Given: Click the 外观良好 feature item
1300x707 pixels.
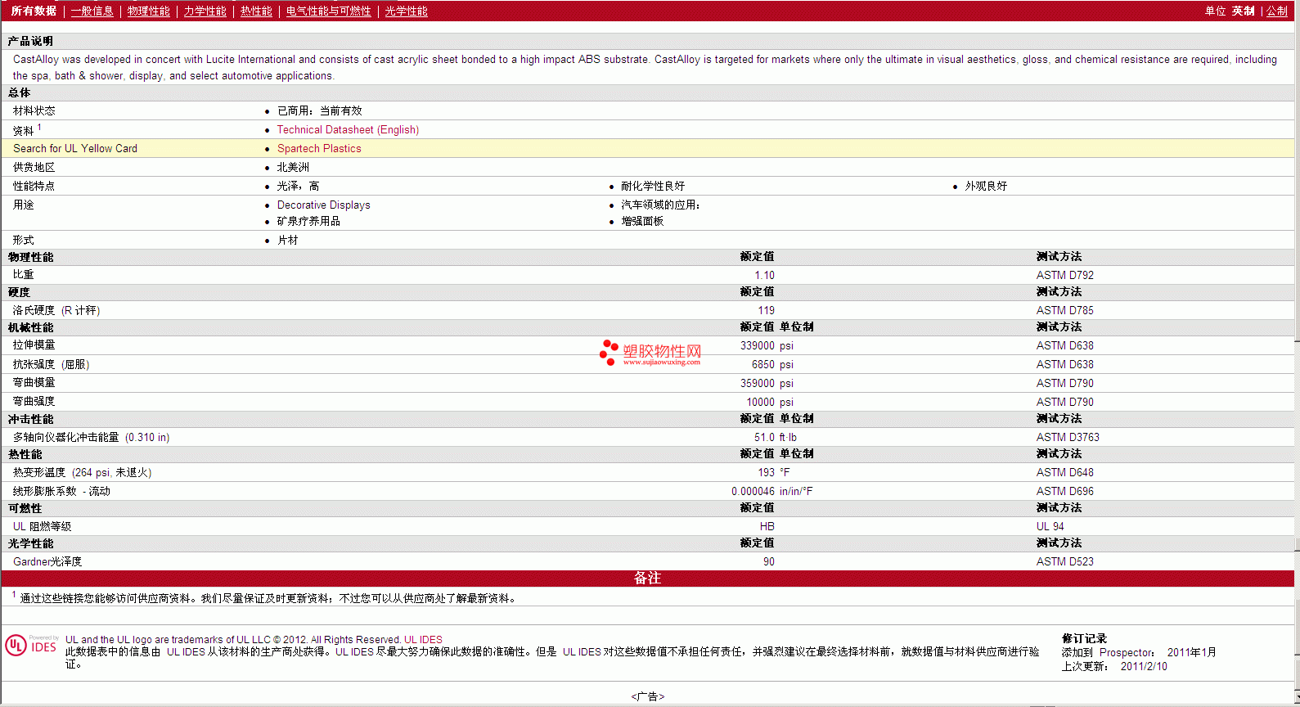Looking at the screenshot, I should (x=986, y=186).
